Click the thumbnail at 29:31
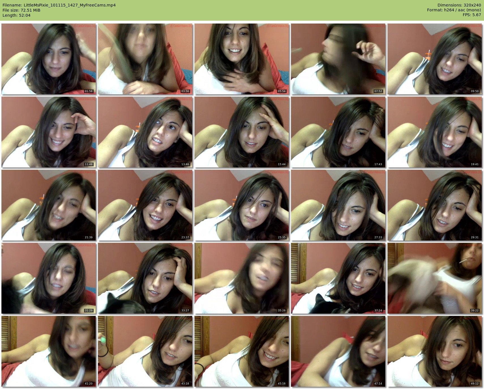Screen dimensions: 484x389 tap(435, 205)
